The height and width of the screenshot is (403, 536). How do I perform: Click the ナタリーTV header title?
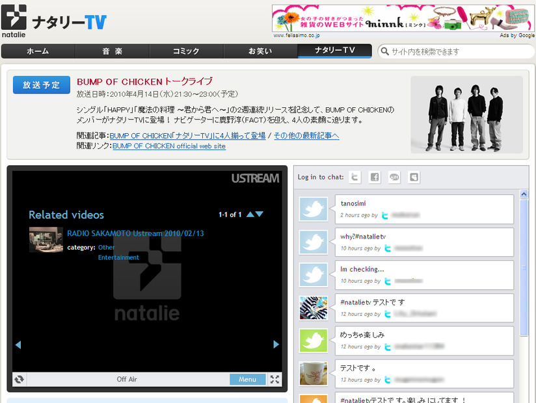(x=70, y=23)
